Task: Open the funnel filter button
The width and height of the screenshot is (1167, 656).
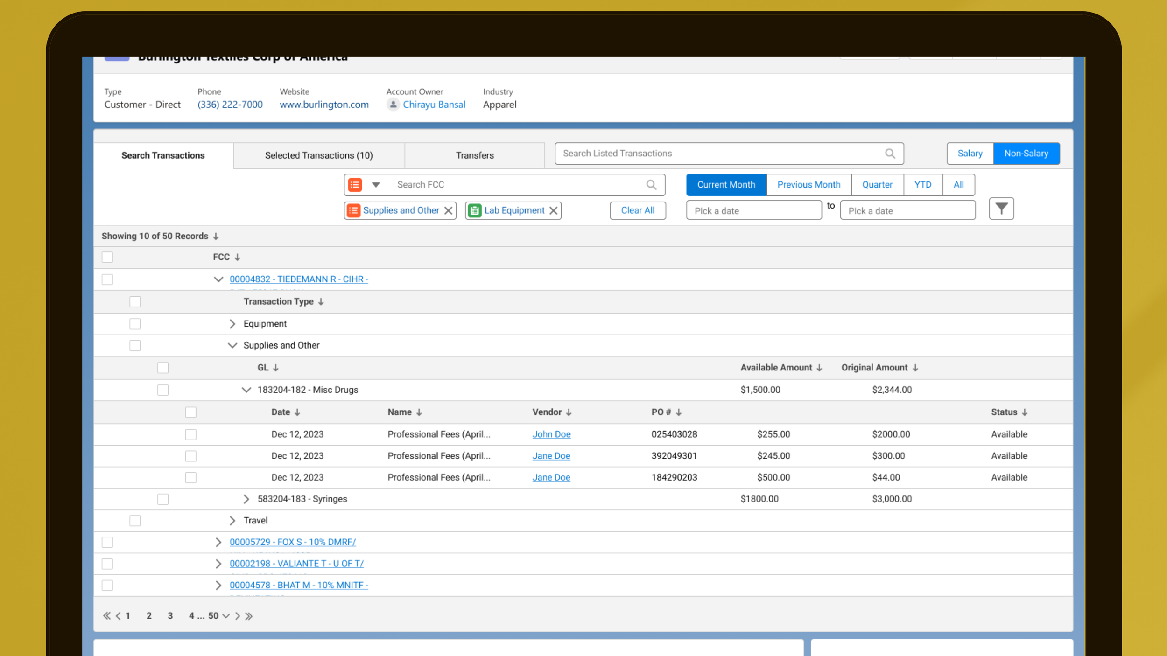Action: (x=1001, y=209)
